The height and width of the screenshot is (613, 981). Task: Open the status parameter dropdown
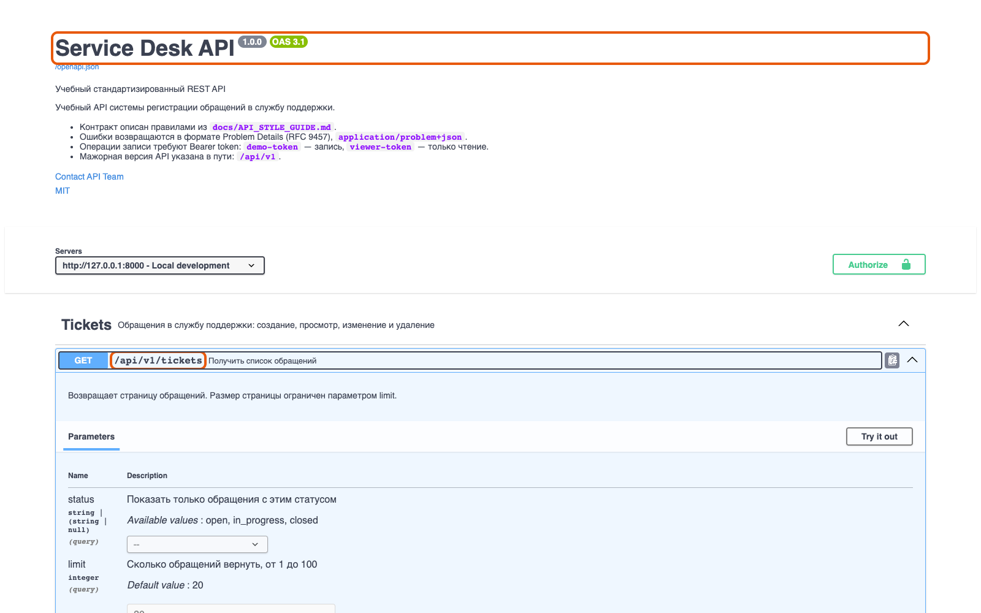197,544
